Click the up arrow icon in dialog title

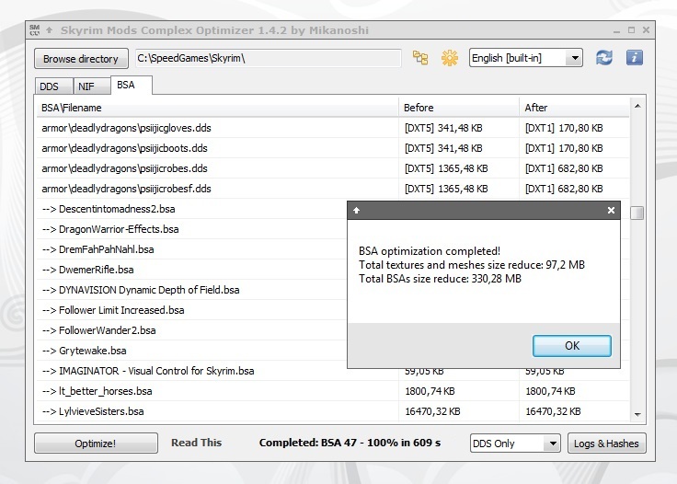(x=356, y=210)
